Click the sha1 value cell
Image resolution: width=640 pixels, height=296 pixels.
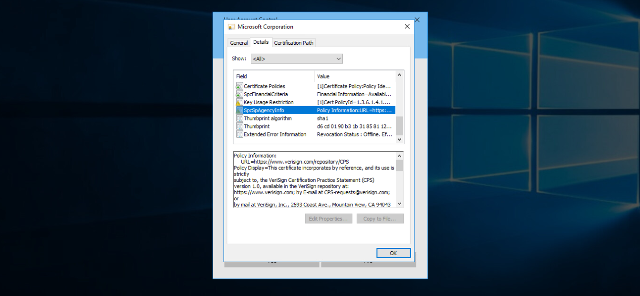point(323,118)
